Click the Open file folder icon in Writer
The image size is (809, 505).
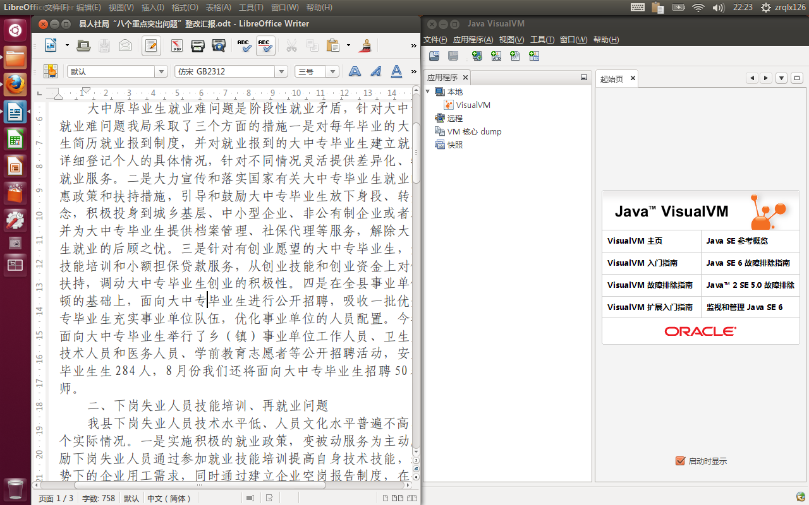pos(83,45)
